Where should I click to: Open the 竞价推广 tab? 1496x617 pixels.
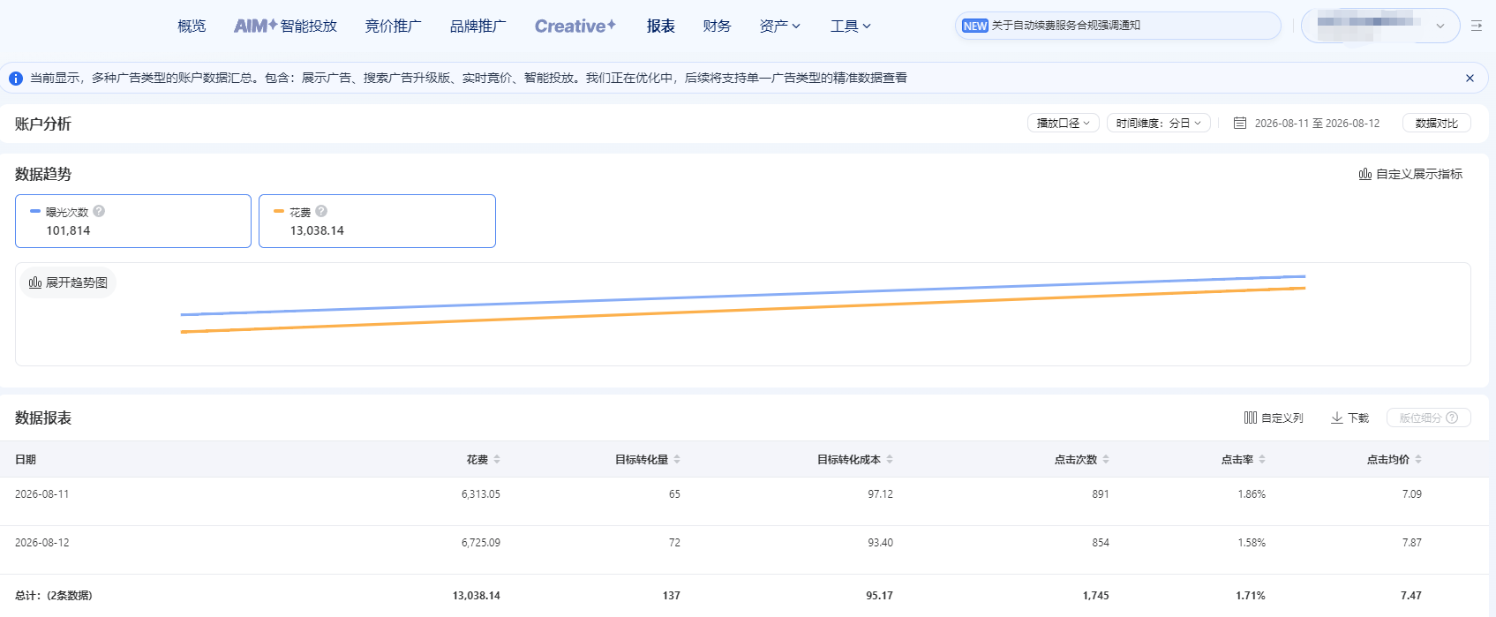point(393,26)
